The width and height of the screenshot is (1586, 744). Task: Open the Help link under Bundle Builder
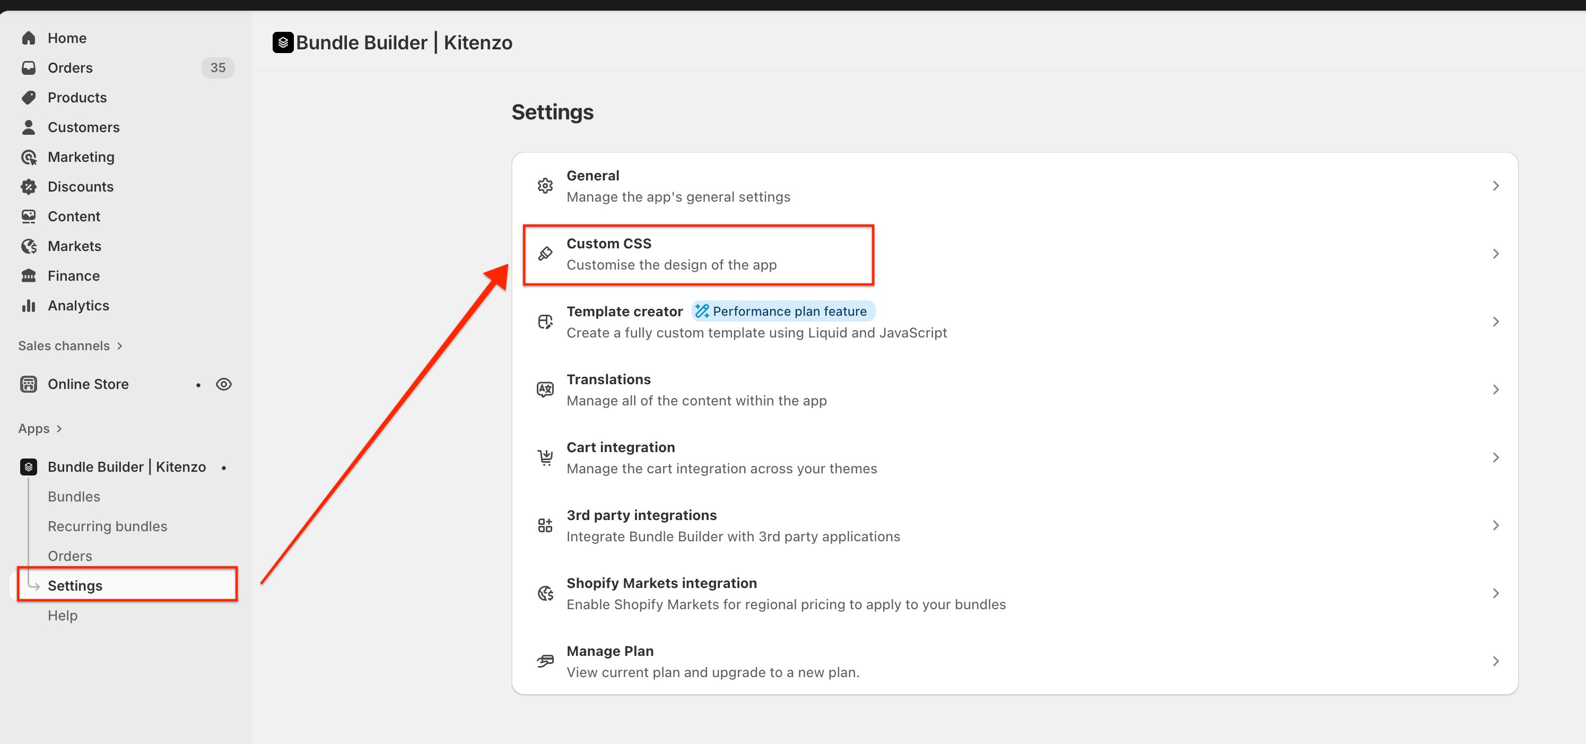(x=63, y=615)
